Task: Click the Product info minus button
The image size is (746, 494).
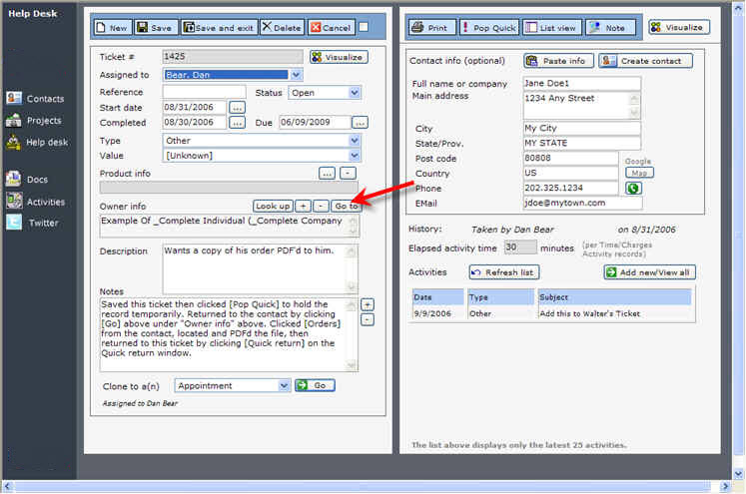Action: 348,174
